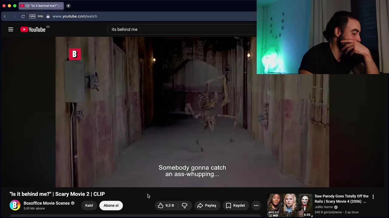This screenshot has height=218, width=389.
Task: Click the browser back arrow
Action: pos(5,16)
